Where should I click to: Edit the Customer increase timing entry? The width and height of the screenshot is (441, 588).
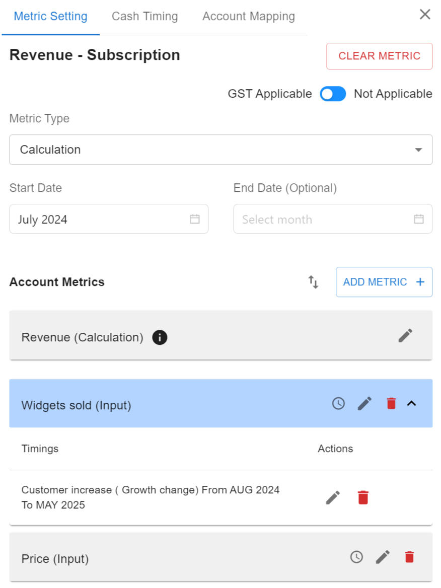(x=333, y=497)
